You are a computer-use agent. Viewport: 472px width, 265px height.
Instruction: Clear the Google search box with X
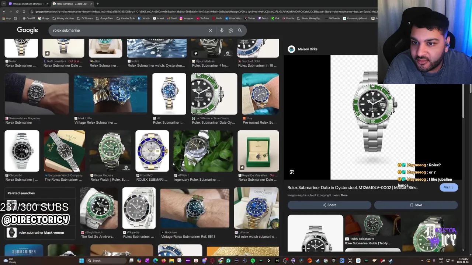(x=211, y=31)
